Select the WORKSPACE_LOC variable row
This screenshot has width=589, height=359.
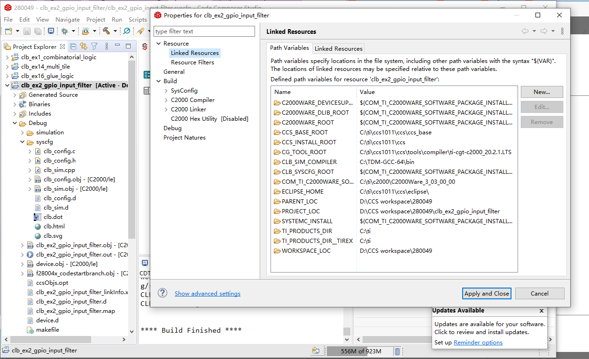pyautogui.click(x=394, y=250)
